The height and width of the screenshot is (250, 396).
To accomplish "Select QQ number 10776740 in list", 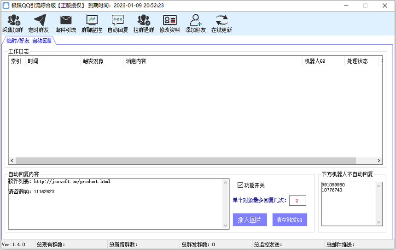I will click(x=332, y=190).
